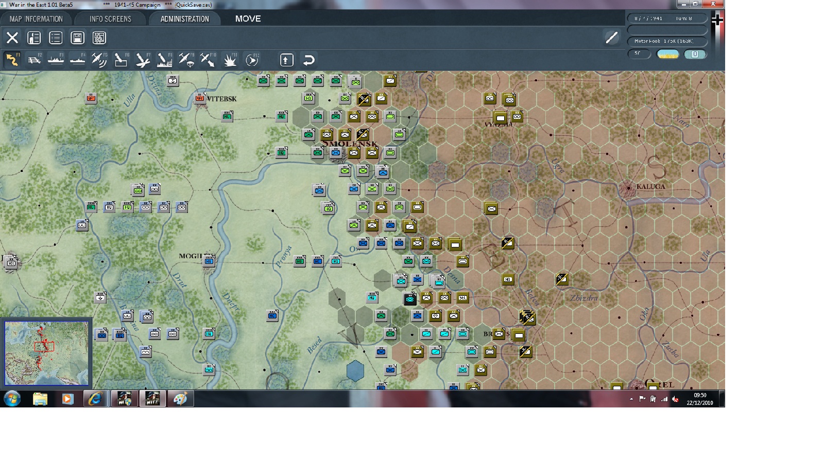
Task: Click the date and Turn 8 field
Action: [667, 19]
